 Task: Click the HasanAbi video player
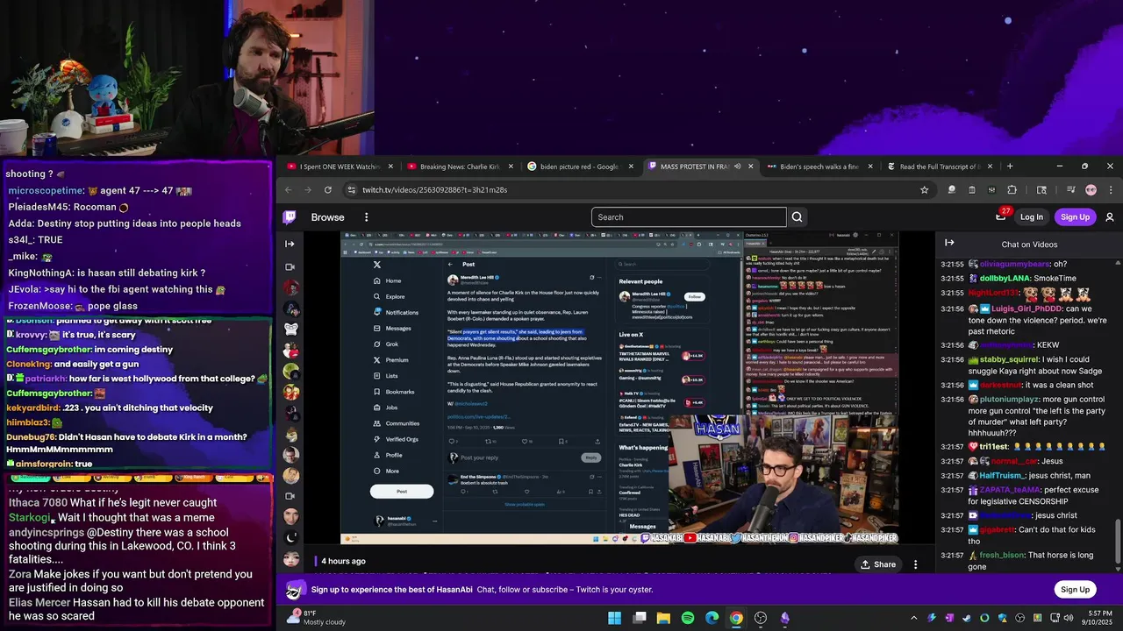[619, 388]
